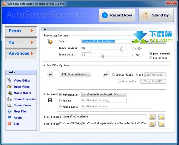
Task: Click the application icon in the title bar
Action: click(x=4, y=4)
